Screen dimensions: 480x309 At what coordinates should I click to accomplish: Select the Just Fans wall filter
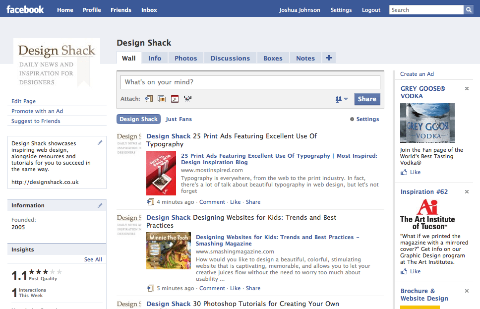pos(179,119)
